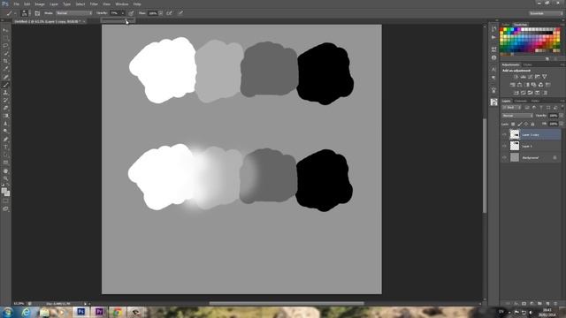Screen dimensions: 566x318
Task: Switch to the Paths tab
Action: coord(535,101)
